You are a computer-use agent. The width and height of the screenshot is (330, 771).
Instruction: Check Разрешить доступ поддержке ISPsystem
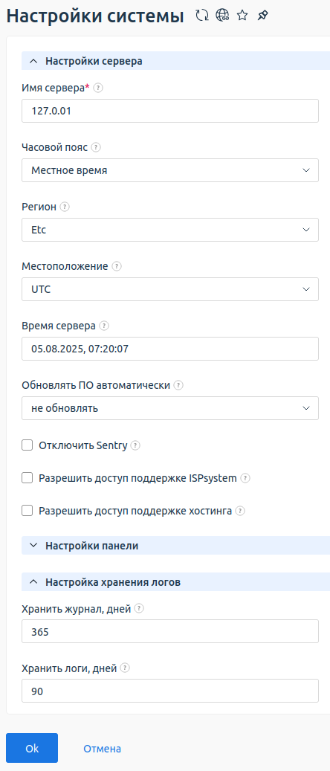tap(27, 478)
